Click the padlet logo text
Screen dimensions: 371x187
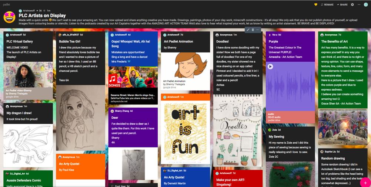[x=6, y=4]
